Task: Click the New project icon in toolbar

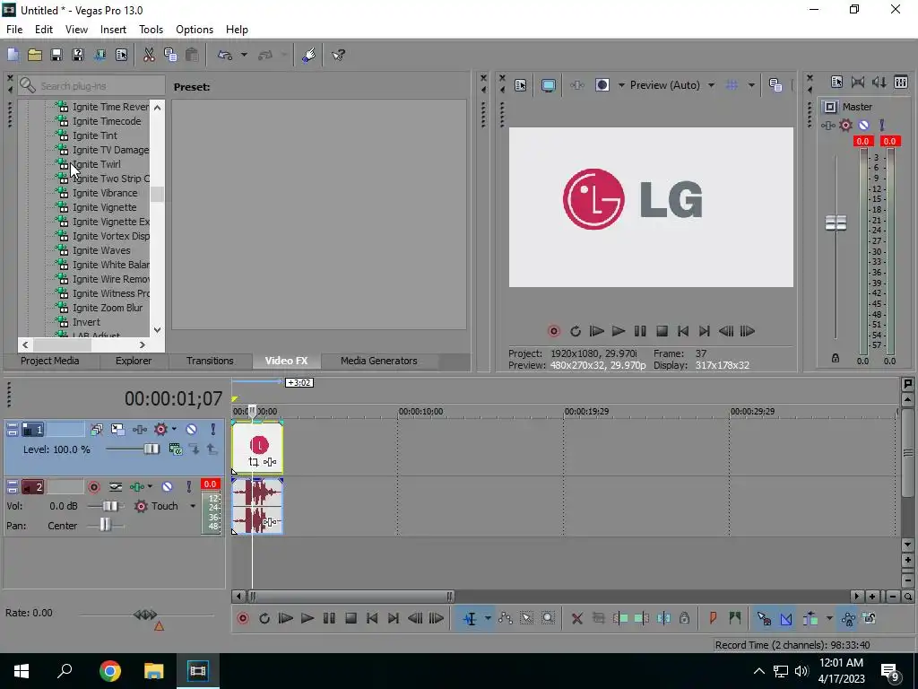Action: (13, 55)
